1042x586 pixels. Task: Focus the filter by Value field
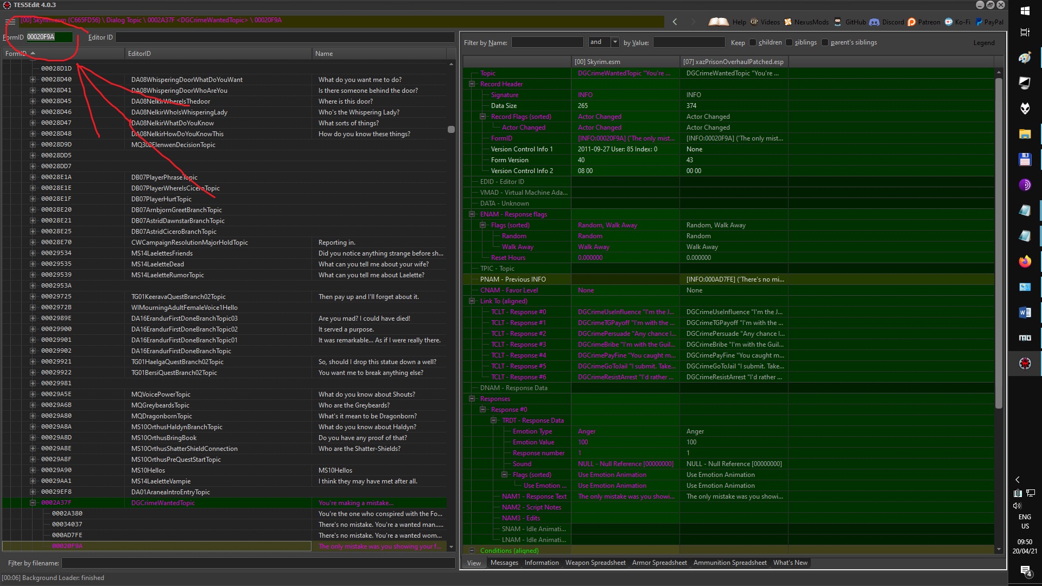pos(689,42)
